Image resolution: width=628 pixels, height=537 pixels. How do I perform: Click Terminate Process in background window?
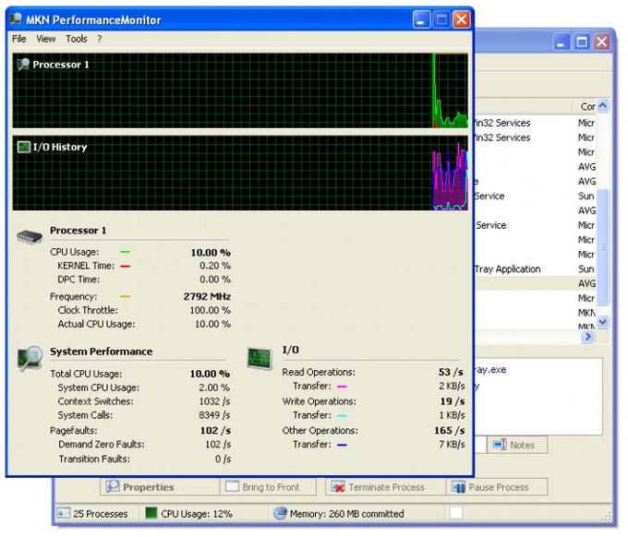(386, 487)
